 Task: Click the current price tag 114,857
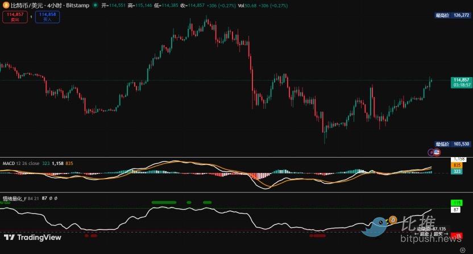pos(460,82)
